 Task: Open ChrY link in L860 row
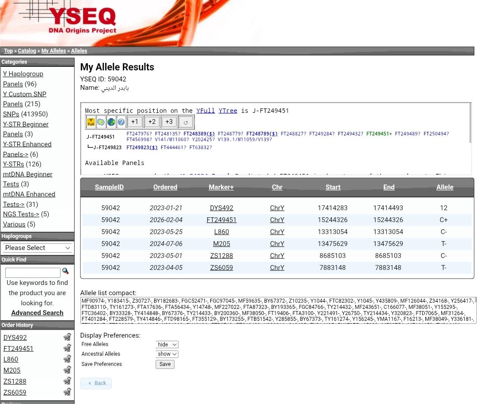pyautogui.click(x=277, y=232)
